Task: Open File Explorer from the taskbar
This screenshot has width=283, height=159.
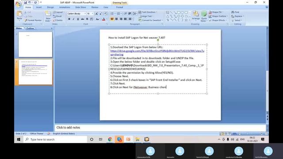Action: 138,140
